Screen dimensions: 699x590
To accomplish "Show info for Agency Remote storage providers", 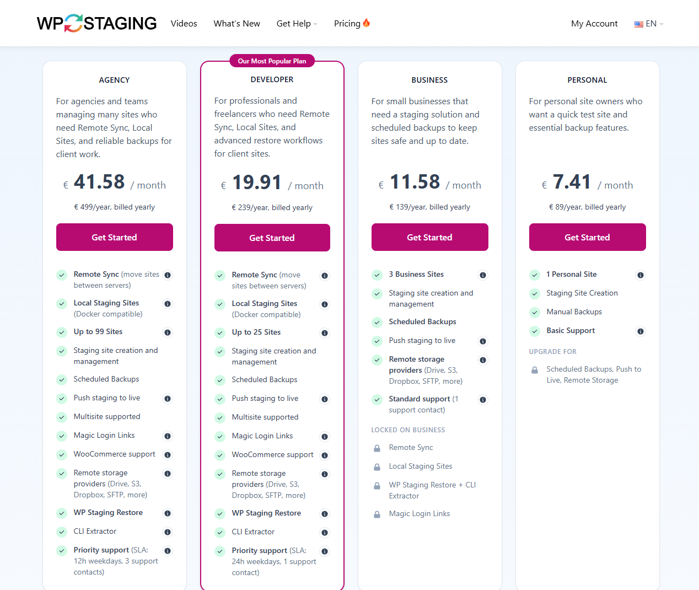I will click(x=168, y=474).
